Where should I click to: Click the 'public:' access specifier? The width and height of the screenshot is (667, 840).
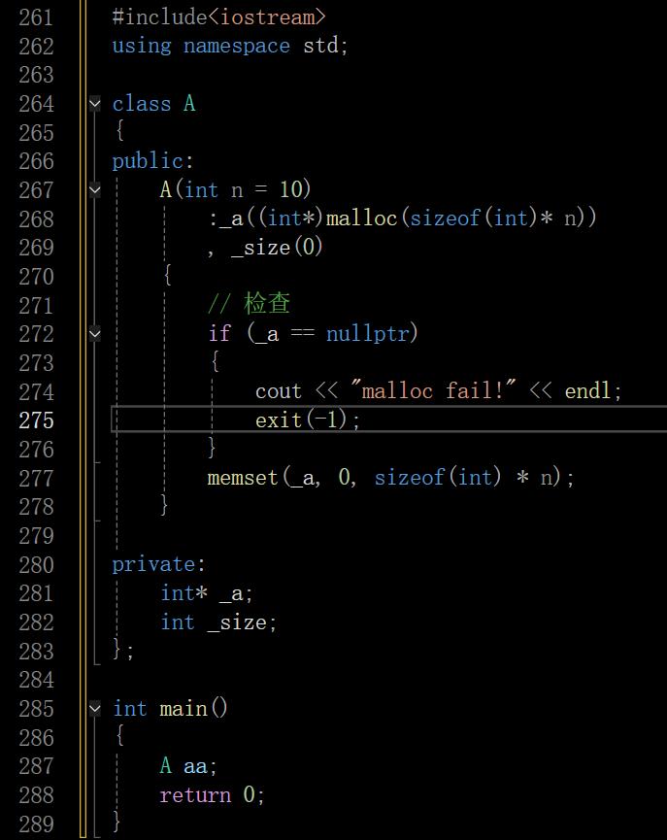[152, 161]
